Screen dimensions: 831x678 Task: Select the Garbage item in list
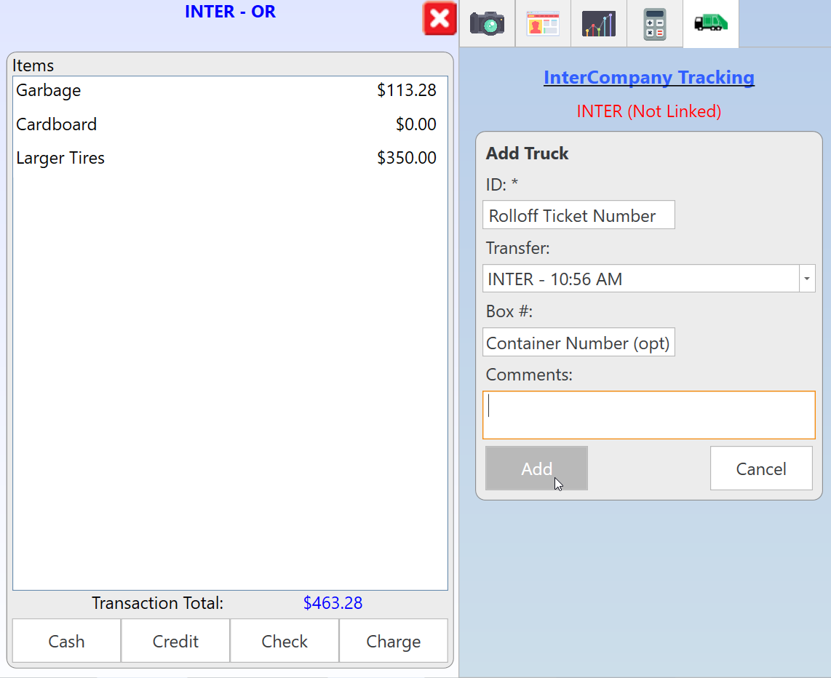pos(226,90)
